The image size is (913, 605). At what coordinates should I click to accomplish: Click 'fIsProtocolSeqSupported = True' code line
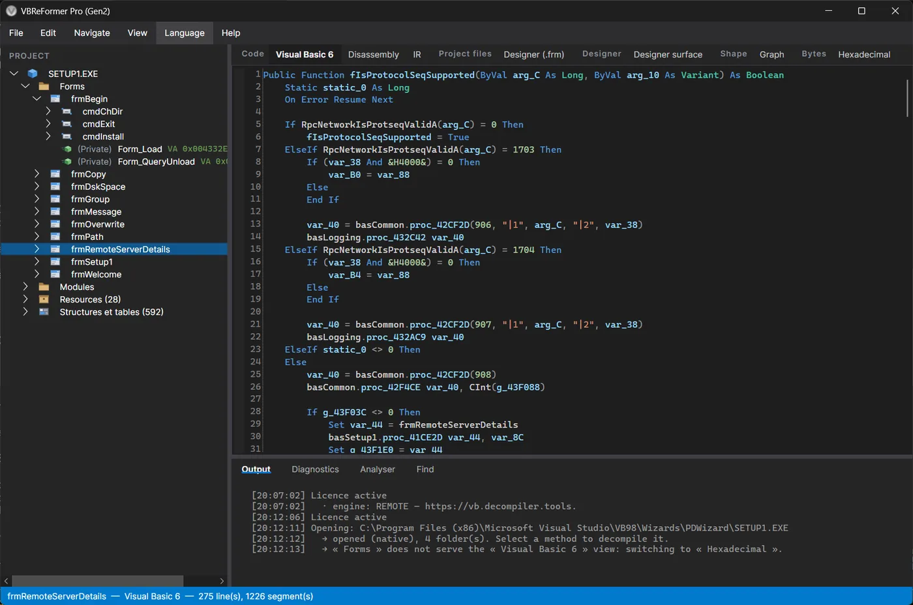[x=387, y=137]
